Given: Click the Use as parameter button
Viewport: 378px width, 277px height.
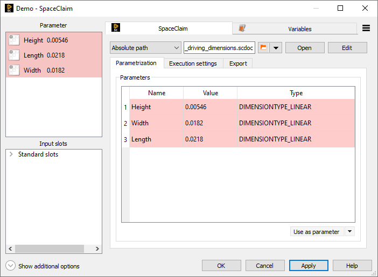Looking at the screenshot, I should [317, 231].
